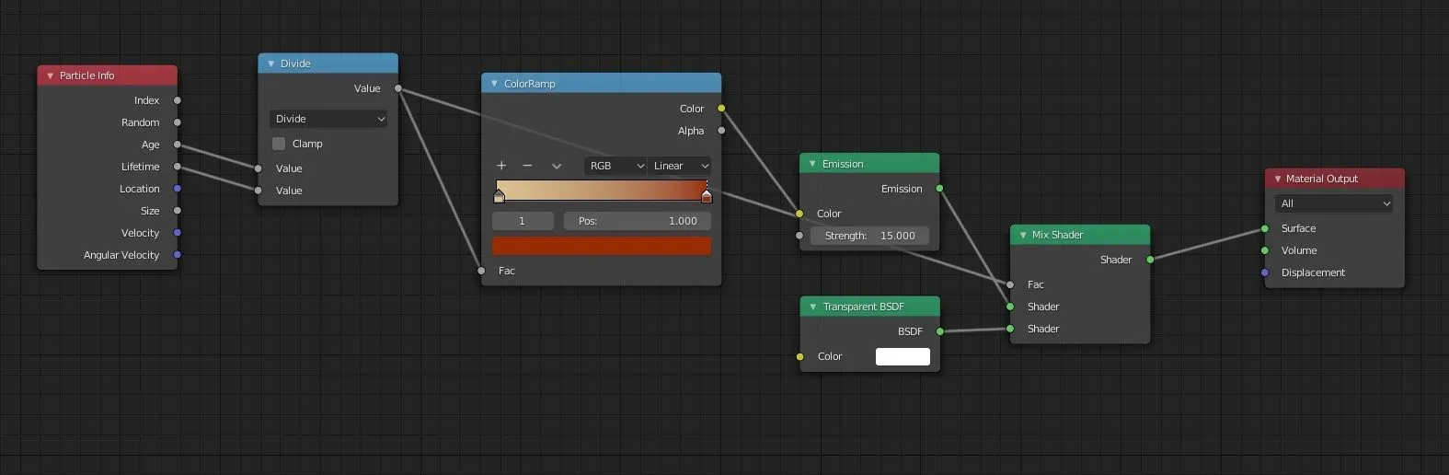Open ColorRamp tools chevron menu
The width and height of the screenshot is (1449, 475).
[x=557, y=166]
